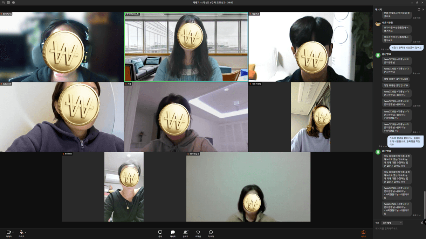This screenshot has height=239, width=426.
Task: Select the BooBoo video tile
Action: 124,187
